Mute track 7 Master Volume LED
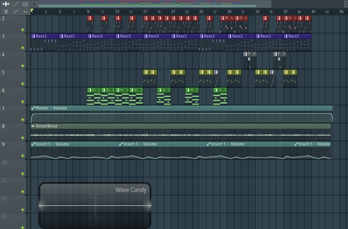This screenshot has width=348, height=229. click(22, 120)
